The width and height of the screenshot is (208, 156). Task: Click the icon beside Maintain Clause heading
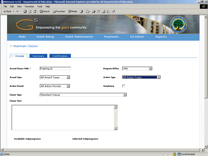[x=11, y=46]
